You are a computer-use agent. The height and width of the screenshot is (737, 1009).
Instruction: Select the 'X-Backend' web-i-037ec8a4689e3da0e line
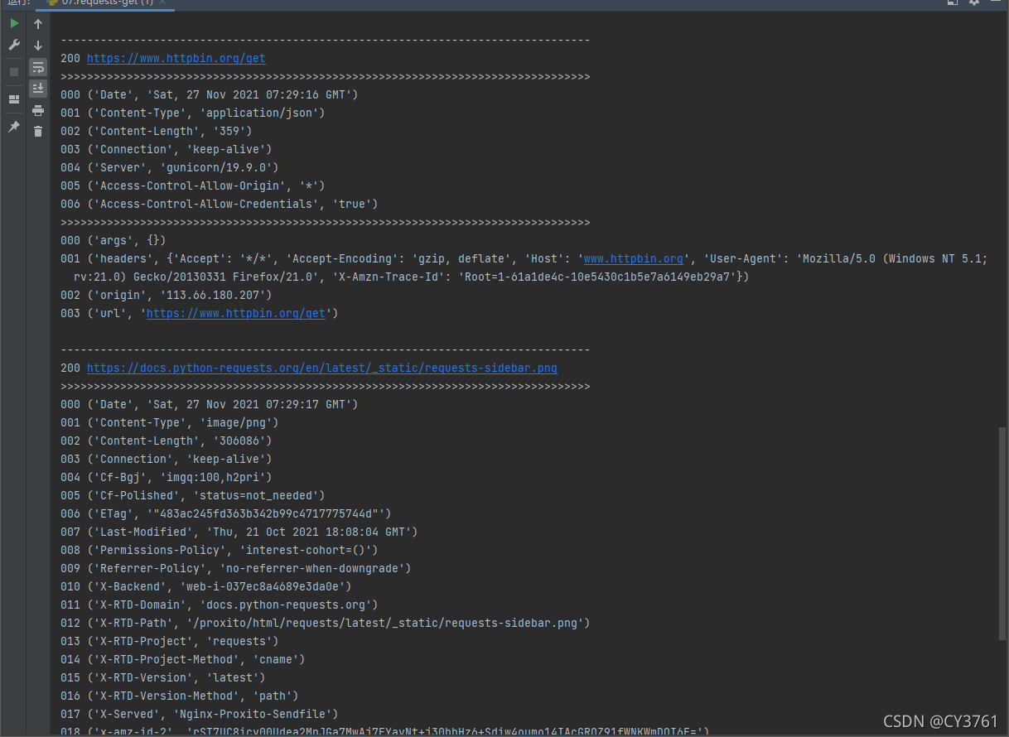click(x=206, y=587)
